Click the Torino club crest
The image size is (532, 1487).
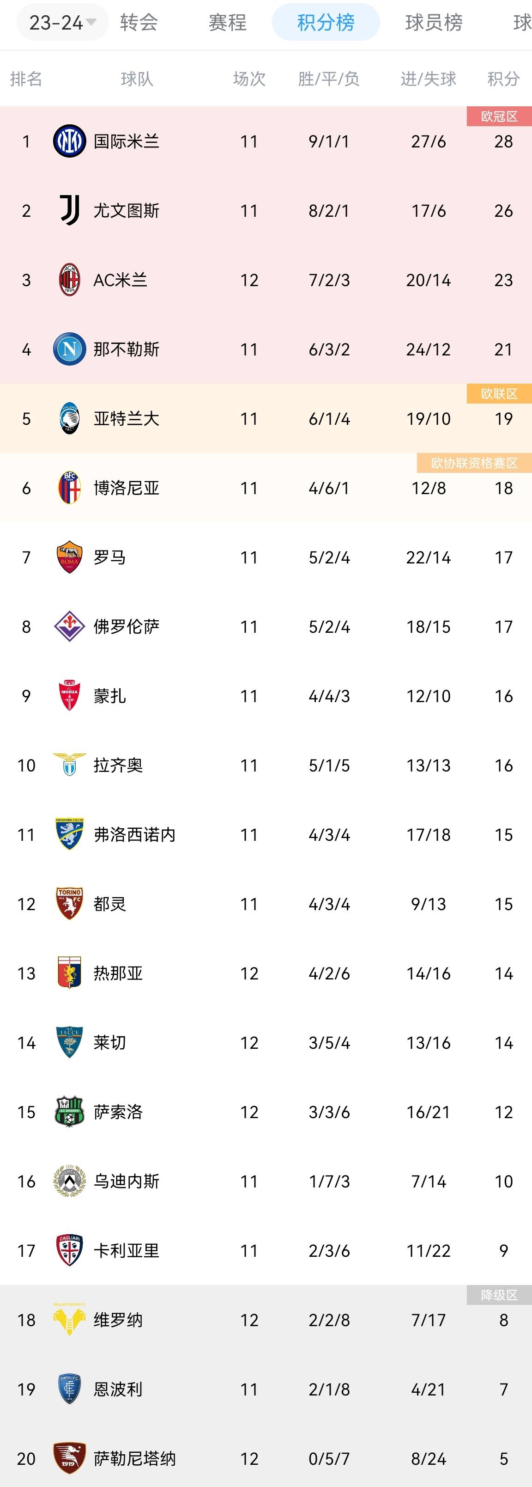click(x=69, y=903)
